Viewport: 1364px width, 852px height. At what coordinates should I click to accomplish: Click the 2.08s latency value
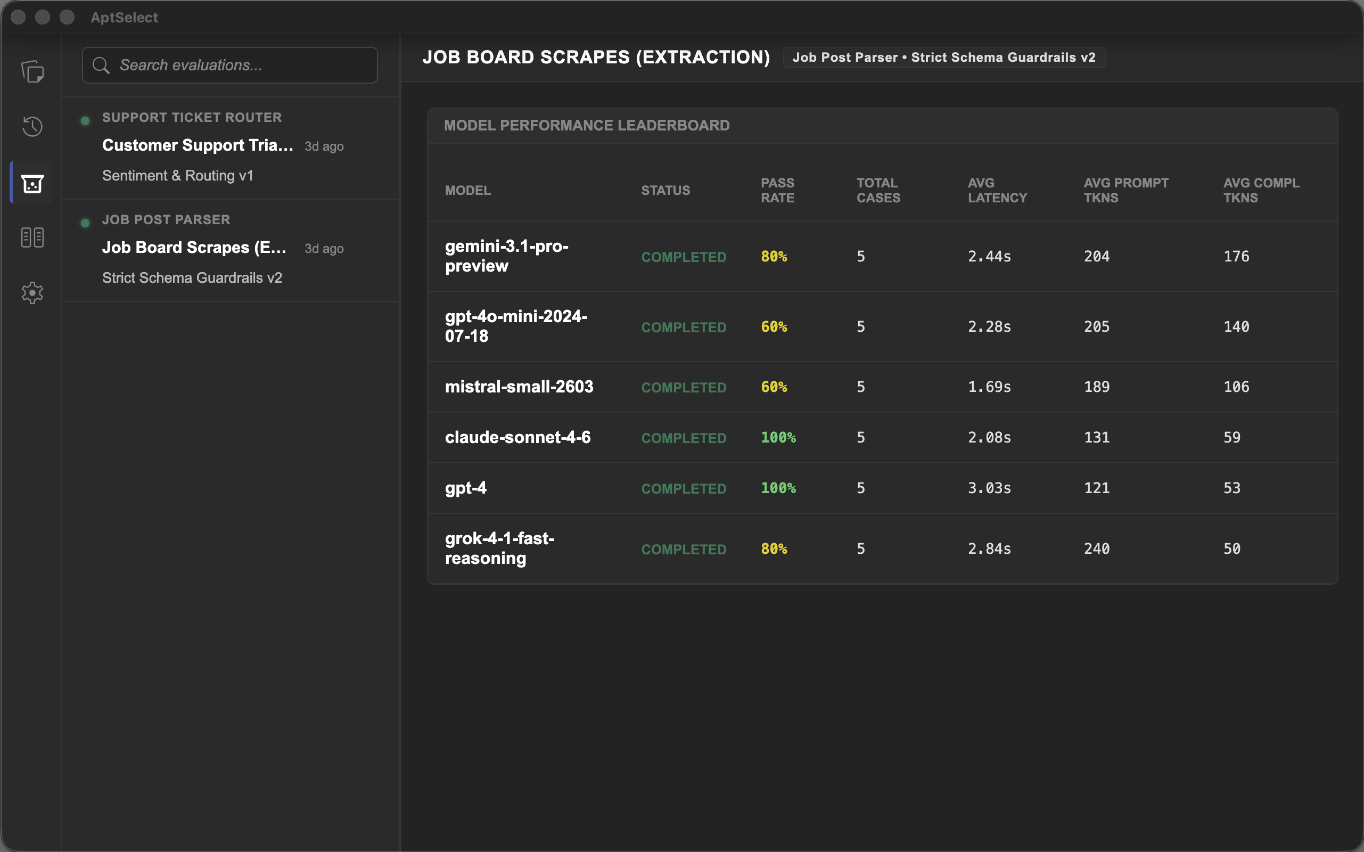point(989,437)
